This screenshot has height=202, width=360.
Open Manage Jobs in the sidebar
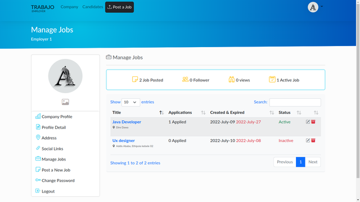coord(54,159)
